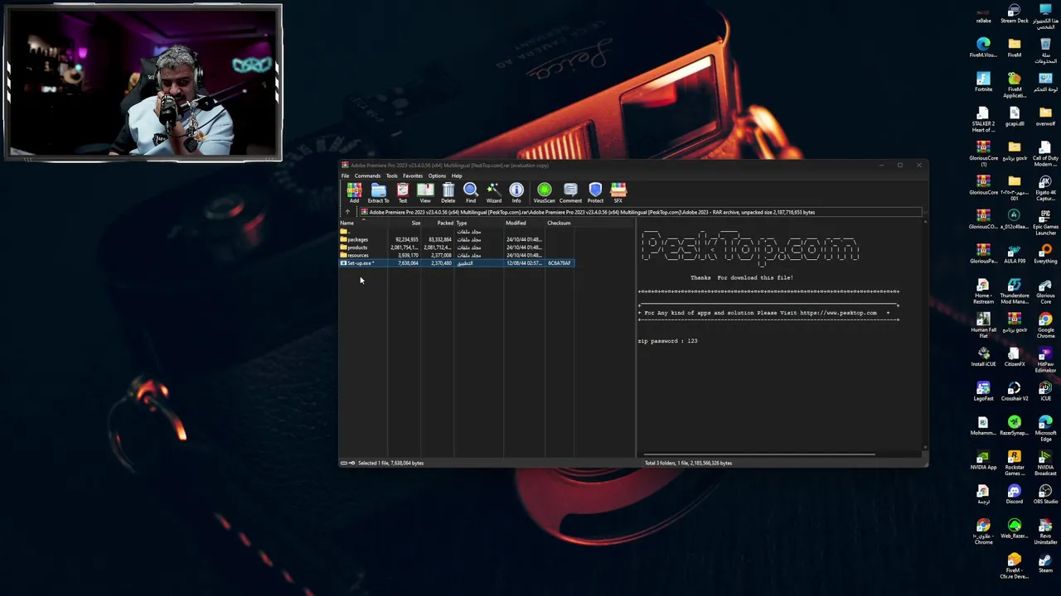
Task: Select the OBS Studio desktop icon
Action: click(x=1045, y=494)
